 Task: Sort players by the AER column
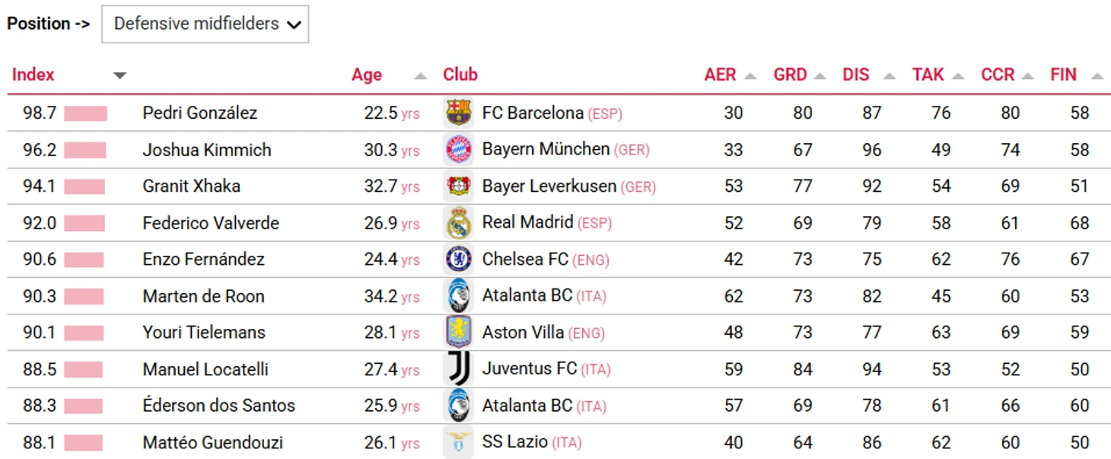click(x=729, y=75)
